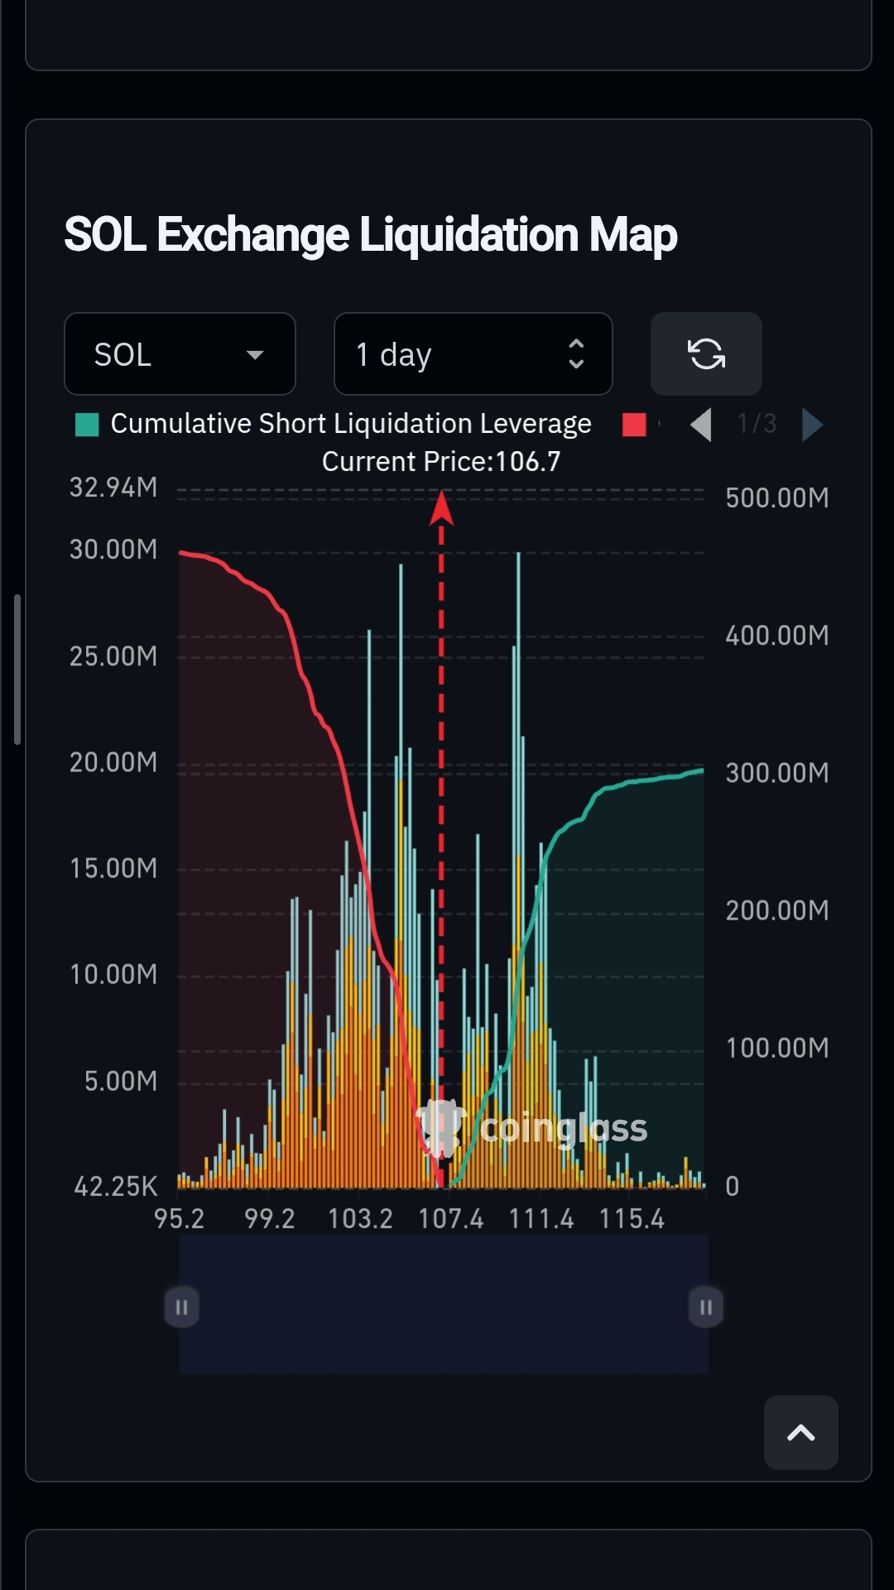Click the 10.00M left axis label
Viewport: 894px width, 1590px height.
point(113,974)
